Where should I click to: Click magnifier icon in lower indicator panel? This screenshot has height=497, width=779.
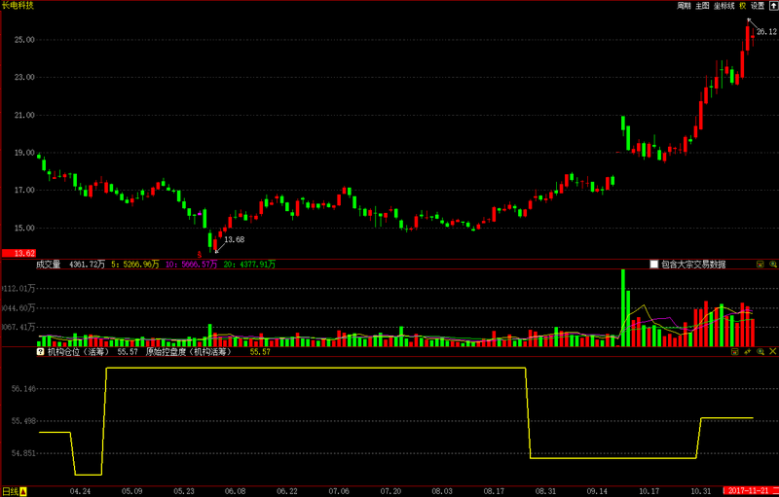[x=760, y=353]
